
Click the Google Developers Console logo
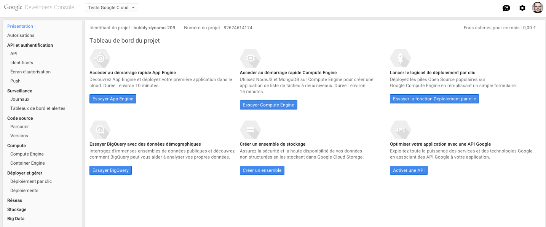(39, 7)
